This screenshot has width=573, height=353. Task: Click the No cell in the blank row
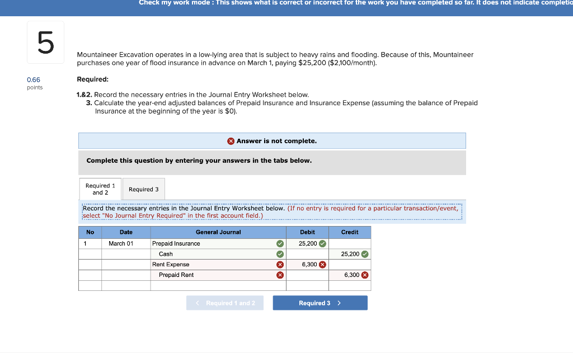(90, 284)
